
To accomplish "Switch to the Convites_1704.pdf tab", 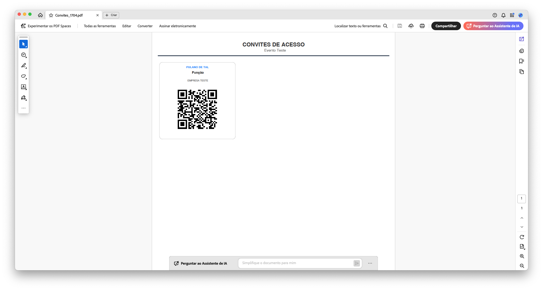I will (70, 15).
